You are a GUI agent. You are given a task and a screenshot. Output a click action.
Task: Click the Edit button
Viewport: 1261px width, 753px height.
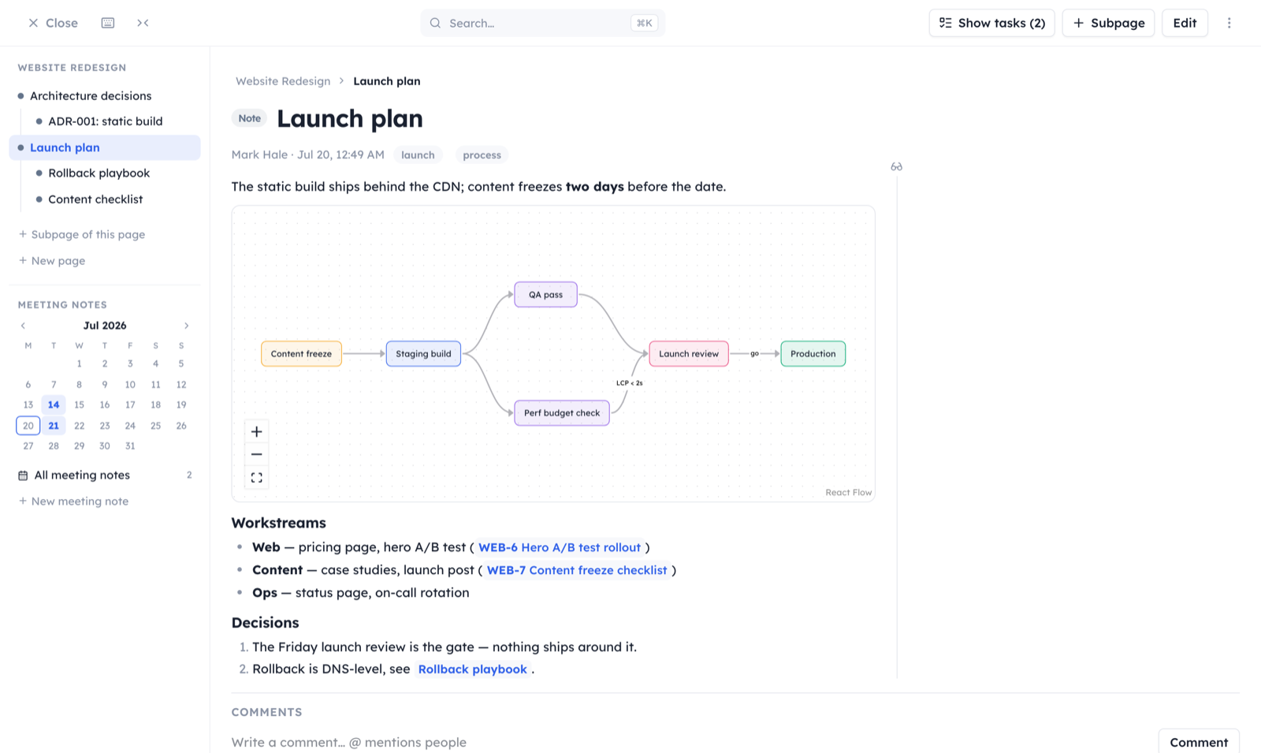pyautogui.click(x=1185, y=23)
